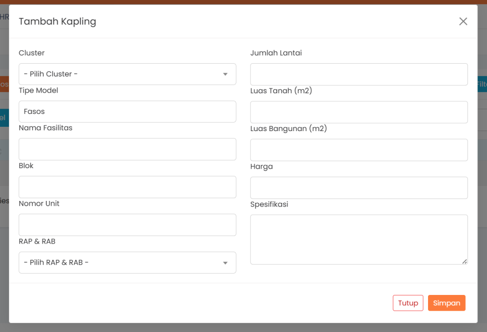Click inside the Spesifikasi text area
487x332 pixels.
coord(359,239)
